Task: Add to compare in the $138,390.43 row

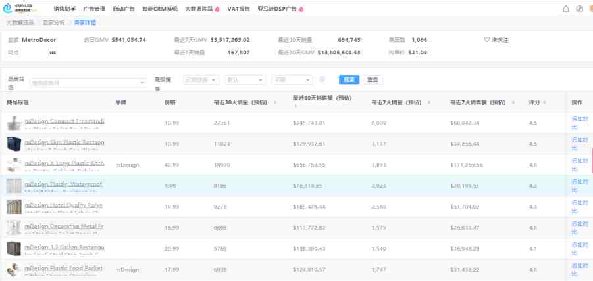Action: coord(580,249)
